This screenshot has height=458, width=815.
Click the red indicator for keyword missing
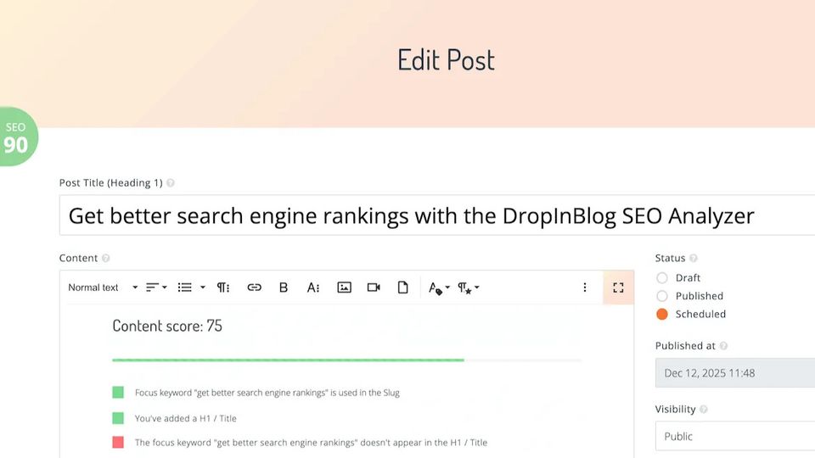point(118,443)
